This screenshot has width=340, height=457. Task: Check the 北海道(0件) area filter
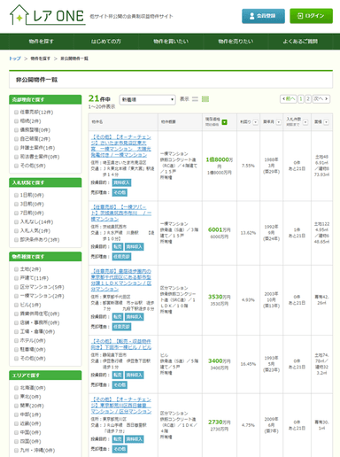[16, 388]
